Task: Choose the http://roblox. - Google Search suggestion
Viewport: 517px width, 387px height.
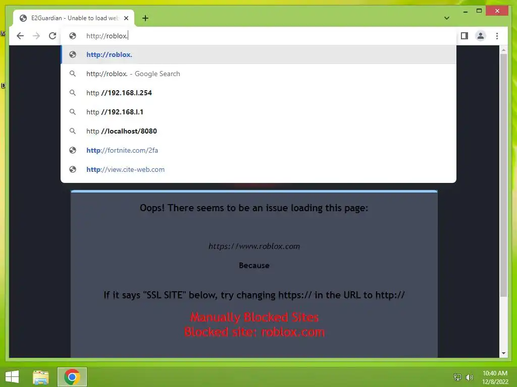Action: pos(258,74)
